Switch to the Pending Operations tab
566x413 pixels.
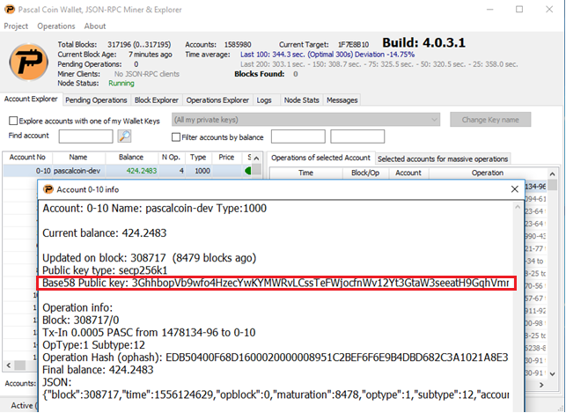pos(96,100)
